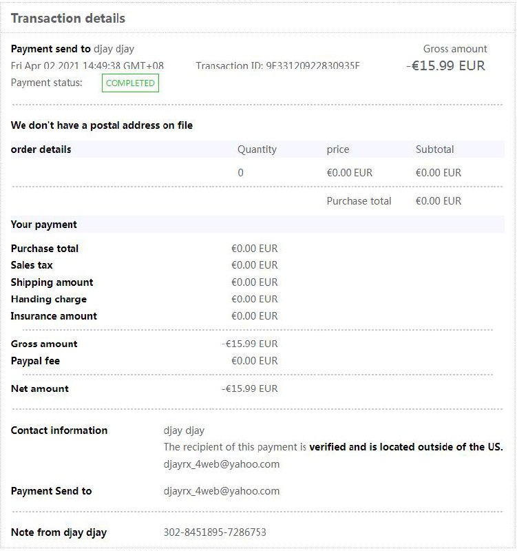Image resolution: width=517 pixels, height=551 pixels.
Task: Click the postal address notice text
Action: click(x=102, y=125)
